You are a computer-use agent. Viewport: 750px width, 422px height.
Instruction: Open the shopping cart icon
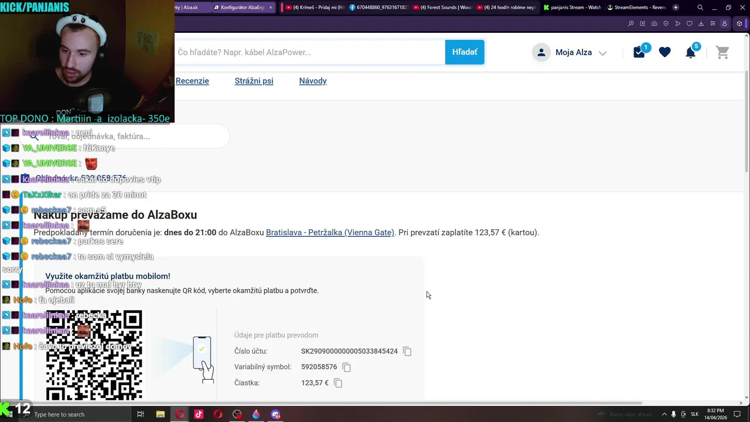722,52
